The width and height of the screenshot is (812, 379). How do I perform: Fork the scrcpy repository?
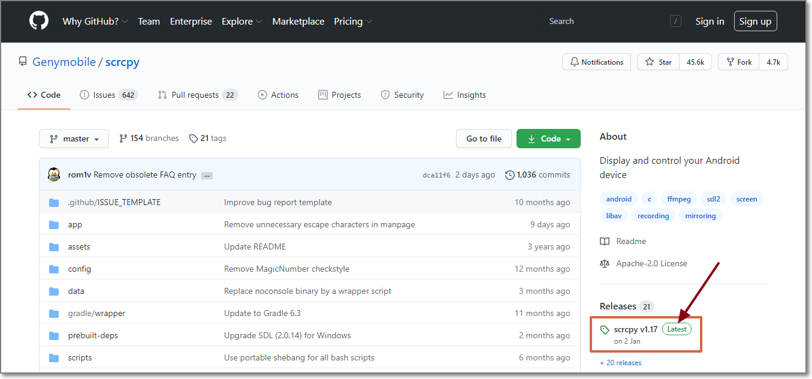tap(738, 62)
